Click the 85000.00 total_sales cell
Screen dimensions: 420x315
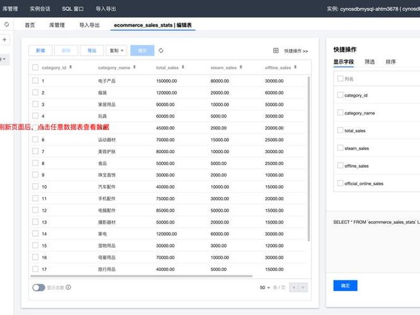165,211
